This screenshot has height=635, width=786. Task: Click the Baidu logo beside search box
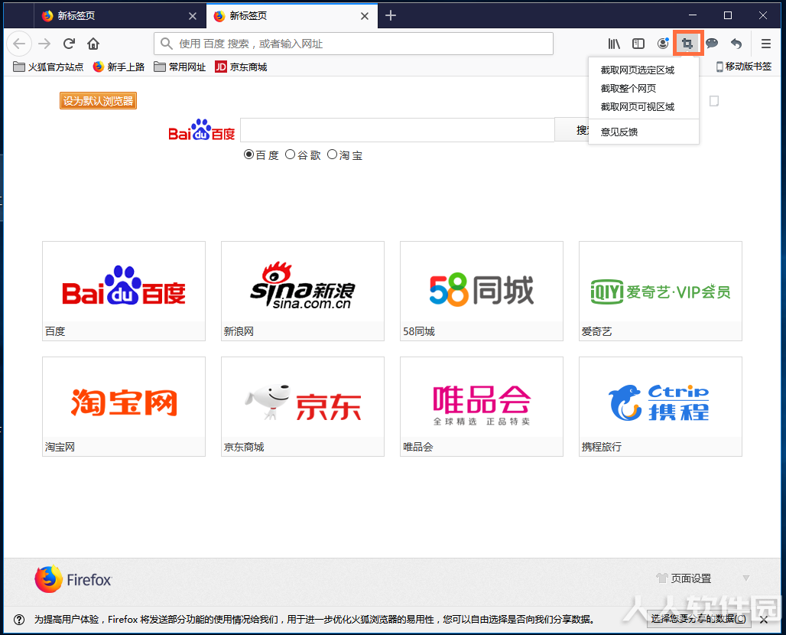pos(202,130)
